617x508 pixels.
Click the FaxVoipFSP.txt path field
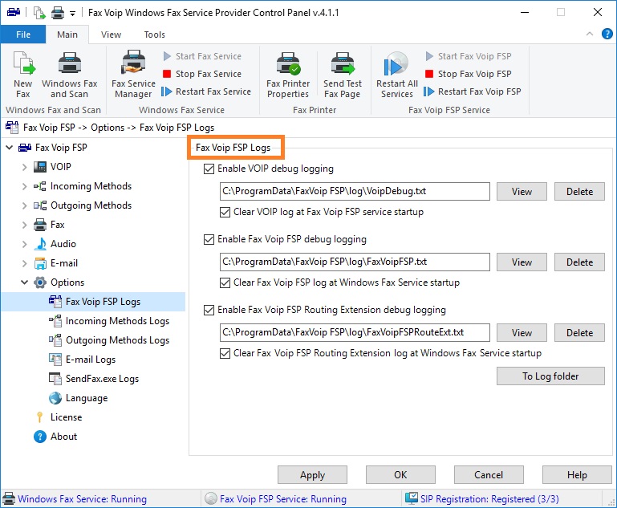pos(355,262)
